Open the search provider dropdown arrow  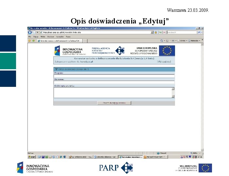pos(202,32)
